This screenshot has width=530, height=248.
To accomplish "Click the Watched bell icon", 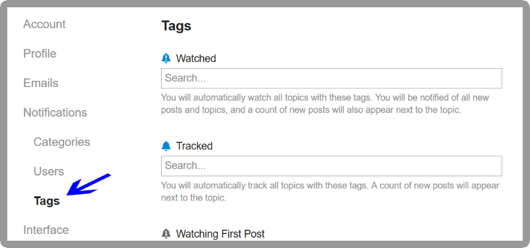I will click(166, 58).
